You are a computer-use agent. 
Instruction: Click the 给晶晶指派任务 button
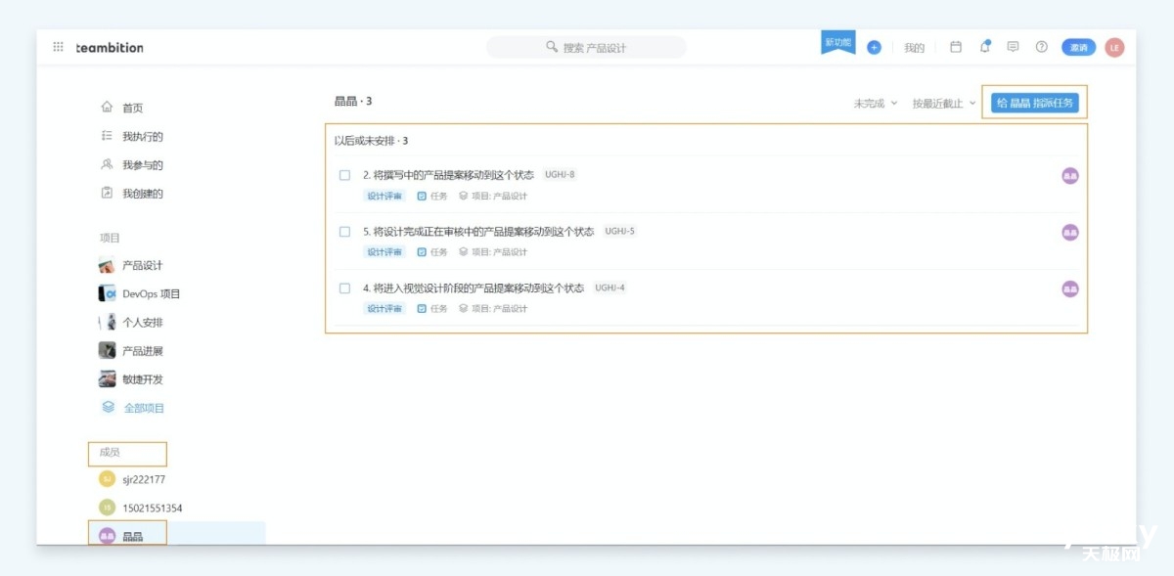(1034, 103)
